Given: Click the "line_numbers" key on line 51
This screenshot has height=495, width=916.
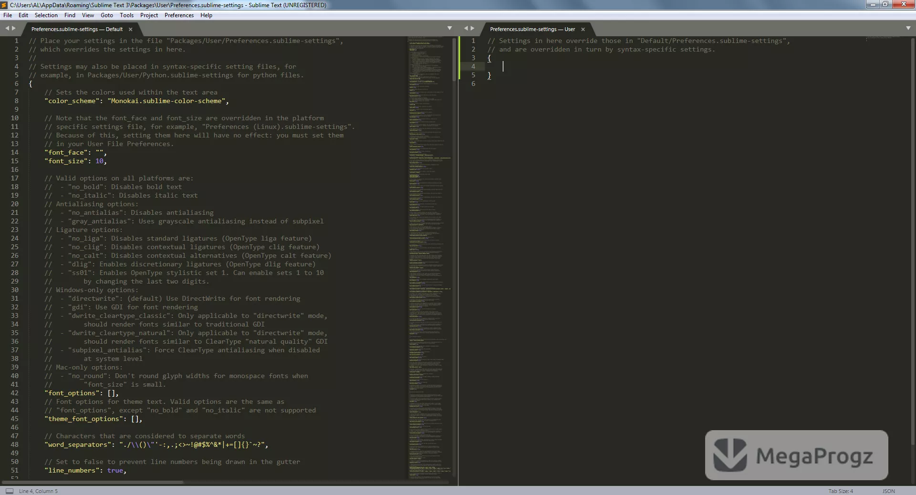Looking at the screenshot, I should (72, 470).
